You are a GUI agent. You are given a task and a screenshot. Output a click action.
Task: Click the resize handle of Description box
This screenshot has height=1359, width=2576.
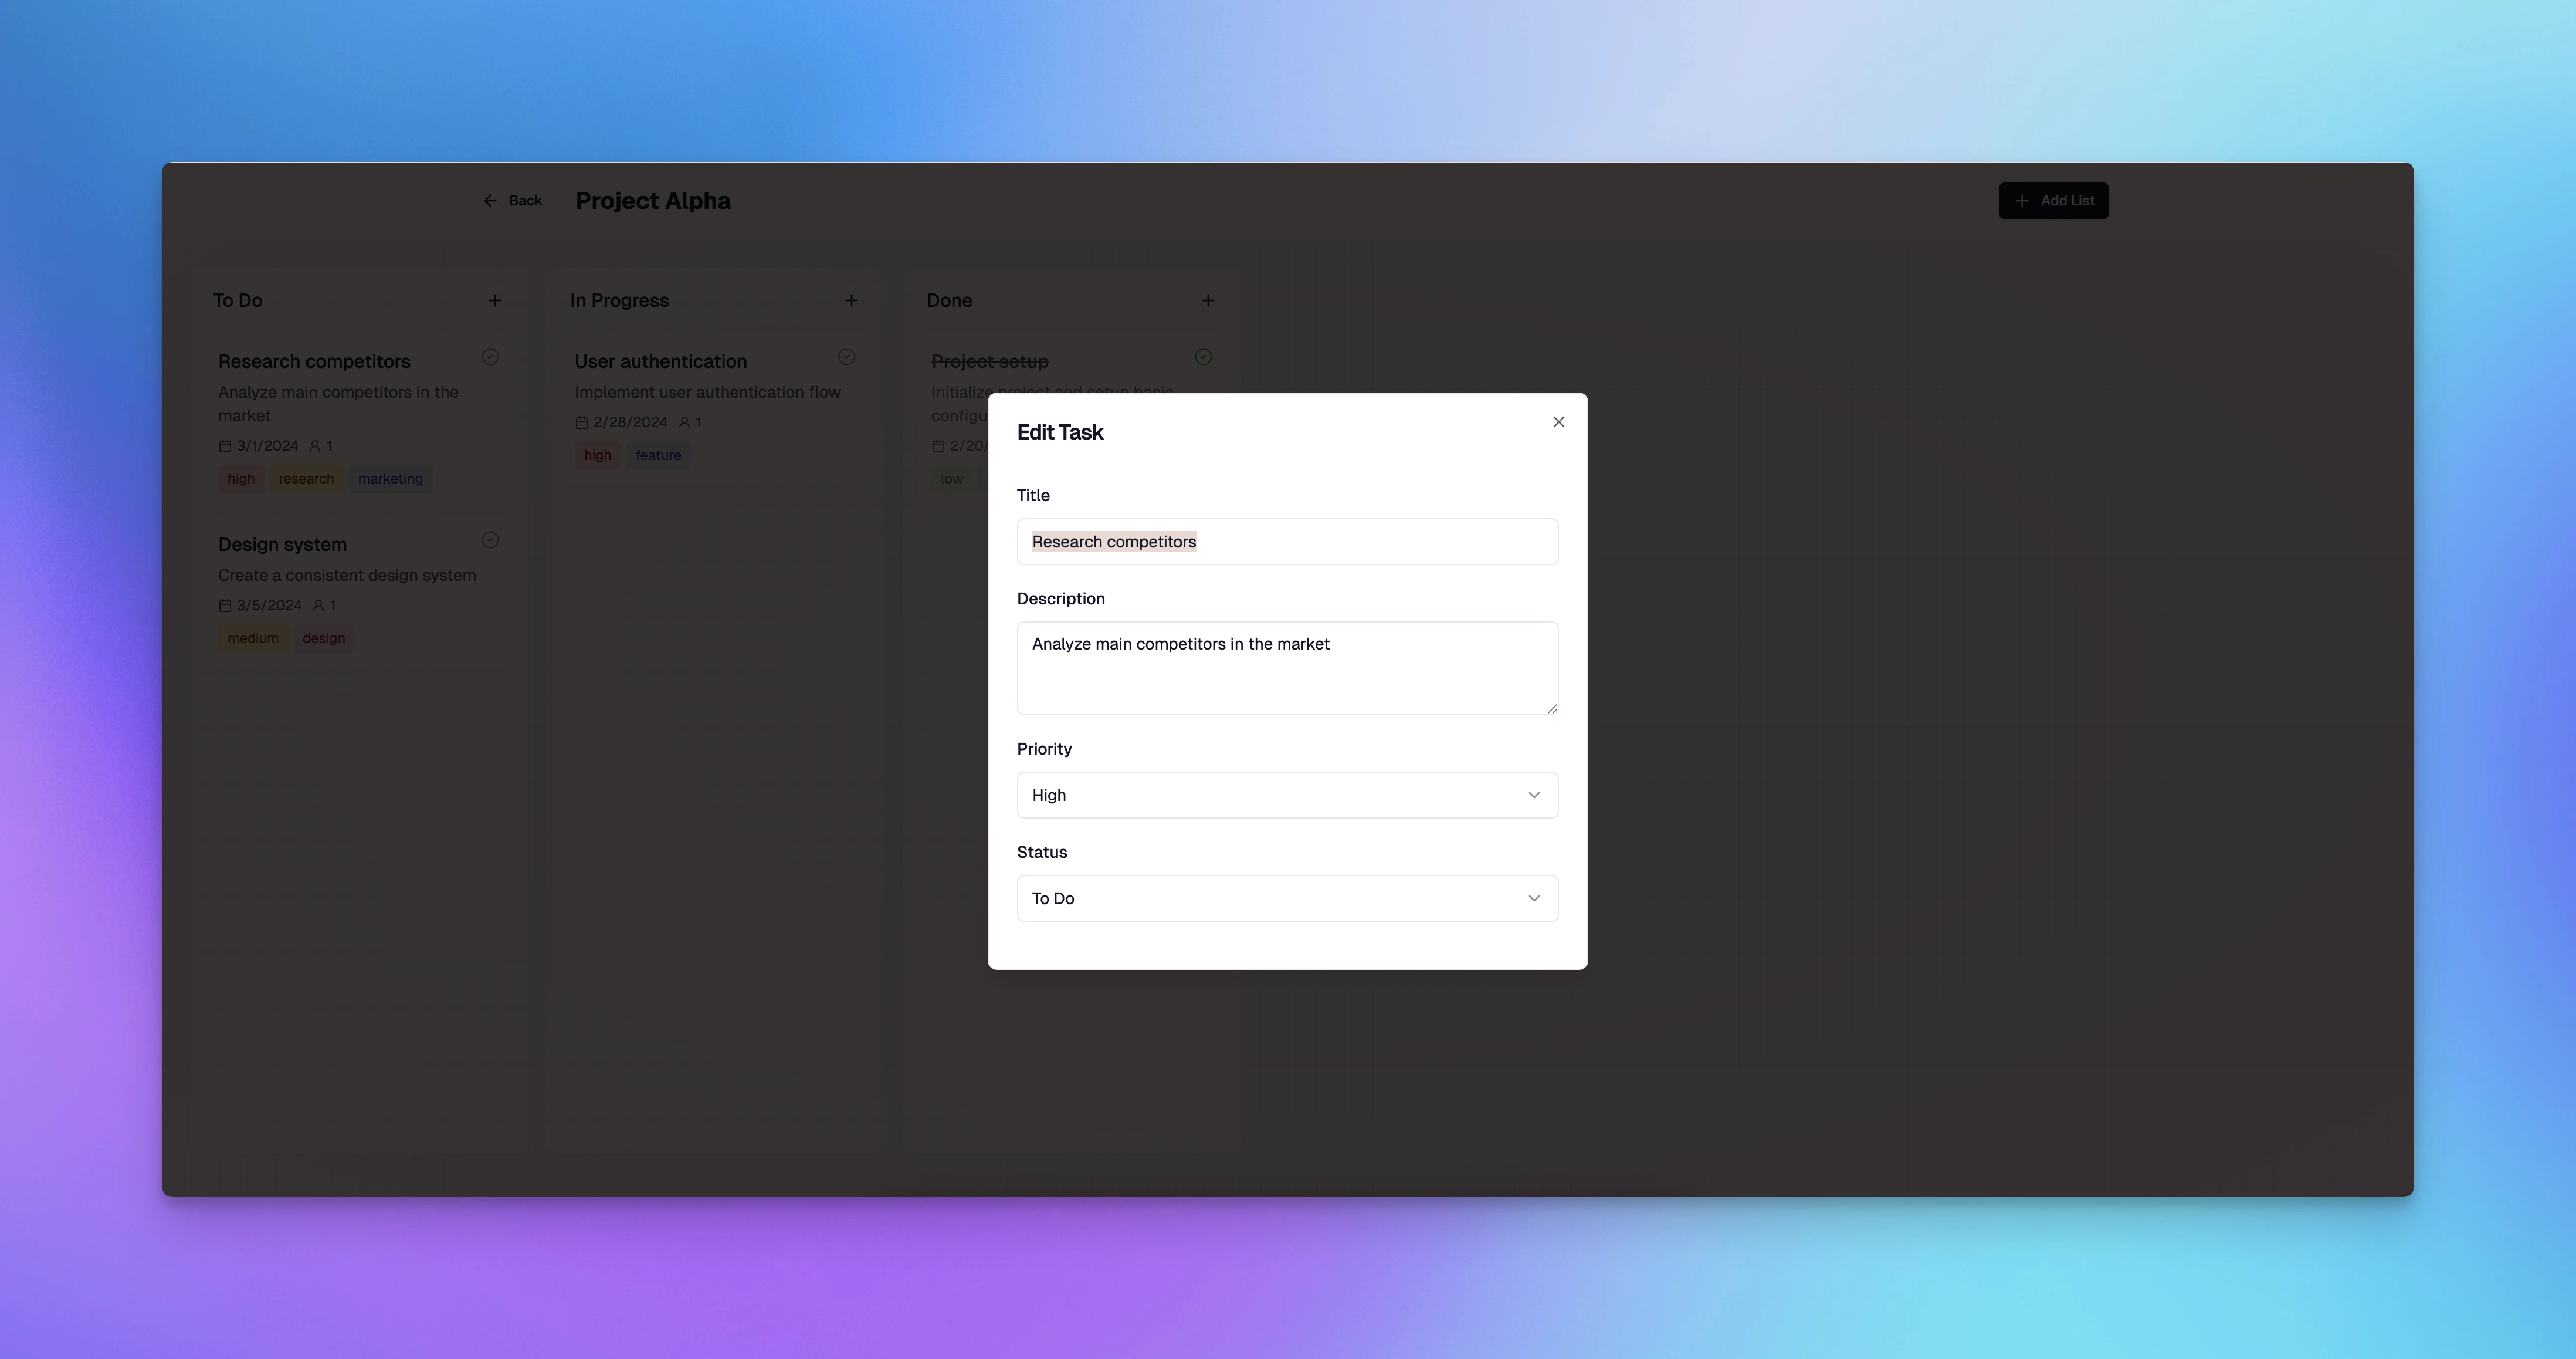coord(1551,708)
